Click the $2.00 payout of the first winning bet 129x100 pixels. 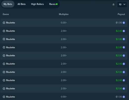click(x=119, y=31)
